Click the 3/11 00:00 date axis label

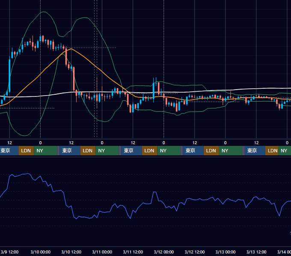pos(102,252)
